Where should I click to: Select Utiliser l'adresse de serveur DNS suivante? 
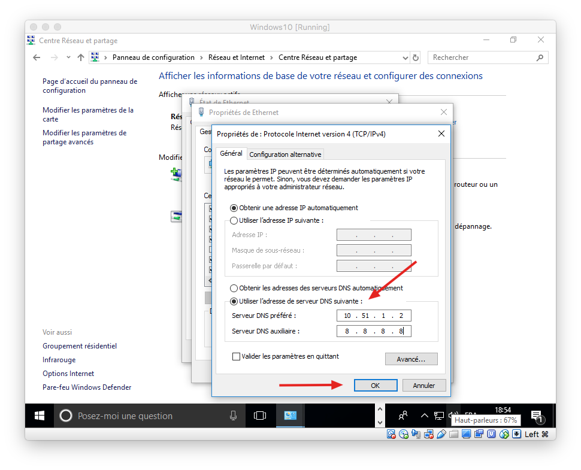(234, 302)
